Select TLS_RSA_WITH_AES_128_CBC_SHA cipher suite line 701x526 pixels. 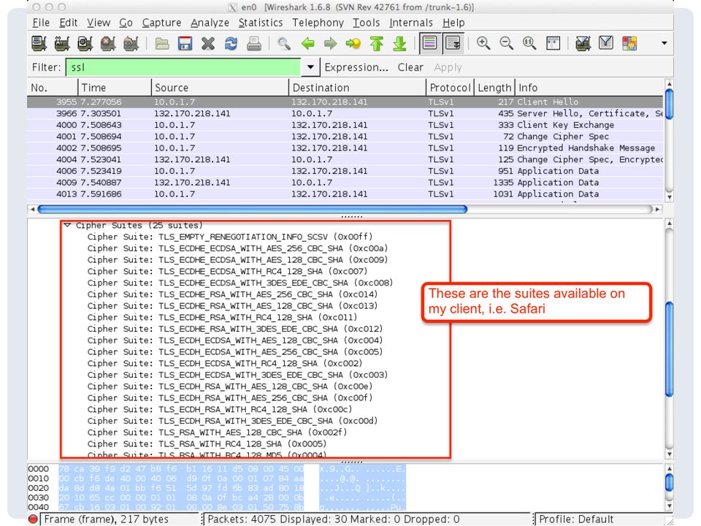[218, 432]
